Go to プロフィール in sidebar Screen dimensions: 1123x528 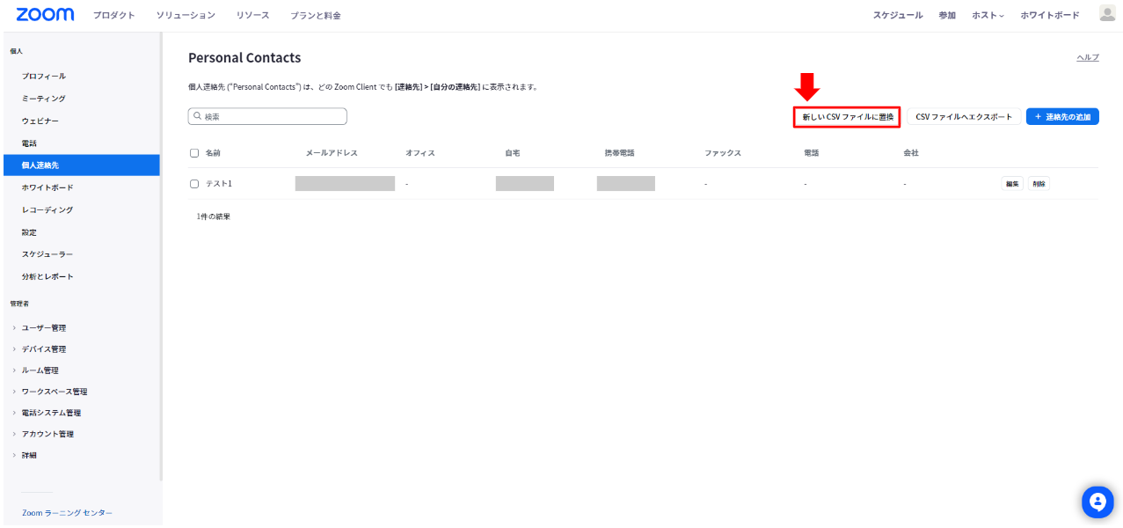pyautogui.click(x=44, y=77)
